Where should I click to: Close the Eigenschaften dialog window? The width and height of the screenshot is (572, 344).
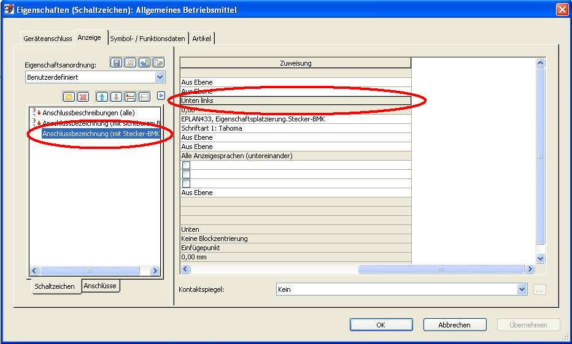click(562, 9)
